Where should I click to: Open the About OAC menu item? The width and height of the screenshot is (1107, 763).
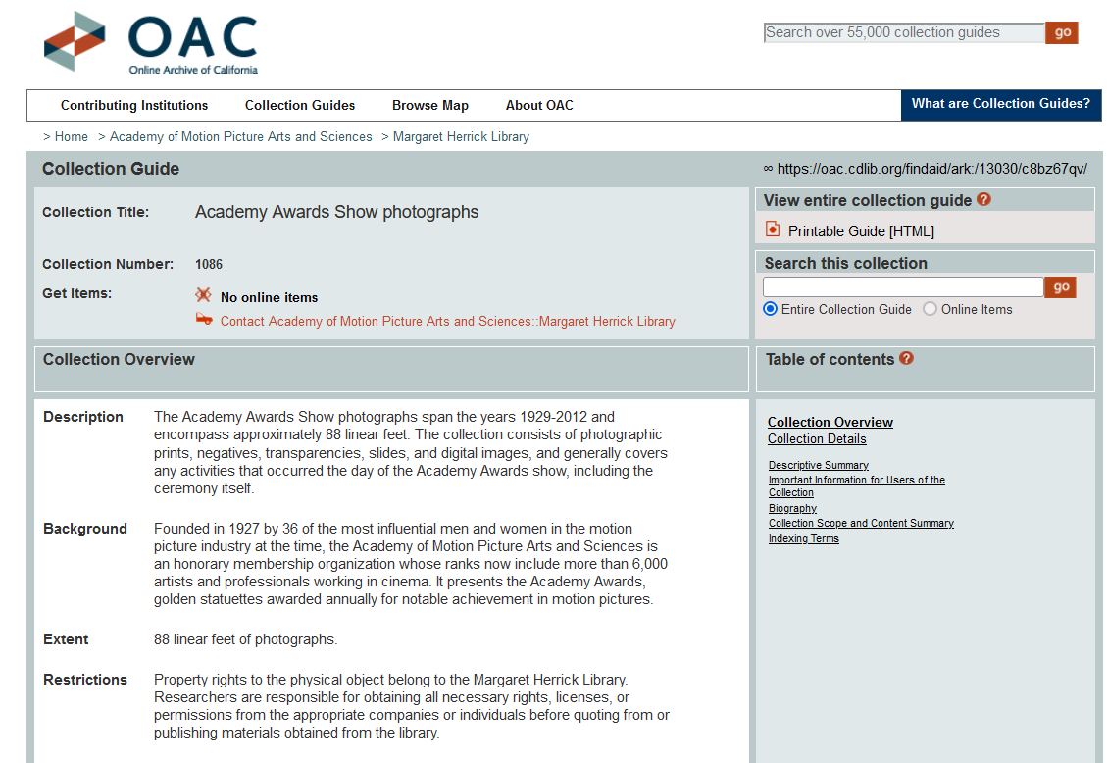[x=539, y=105]
